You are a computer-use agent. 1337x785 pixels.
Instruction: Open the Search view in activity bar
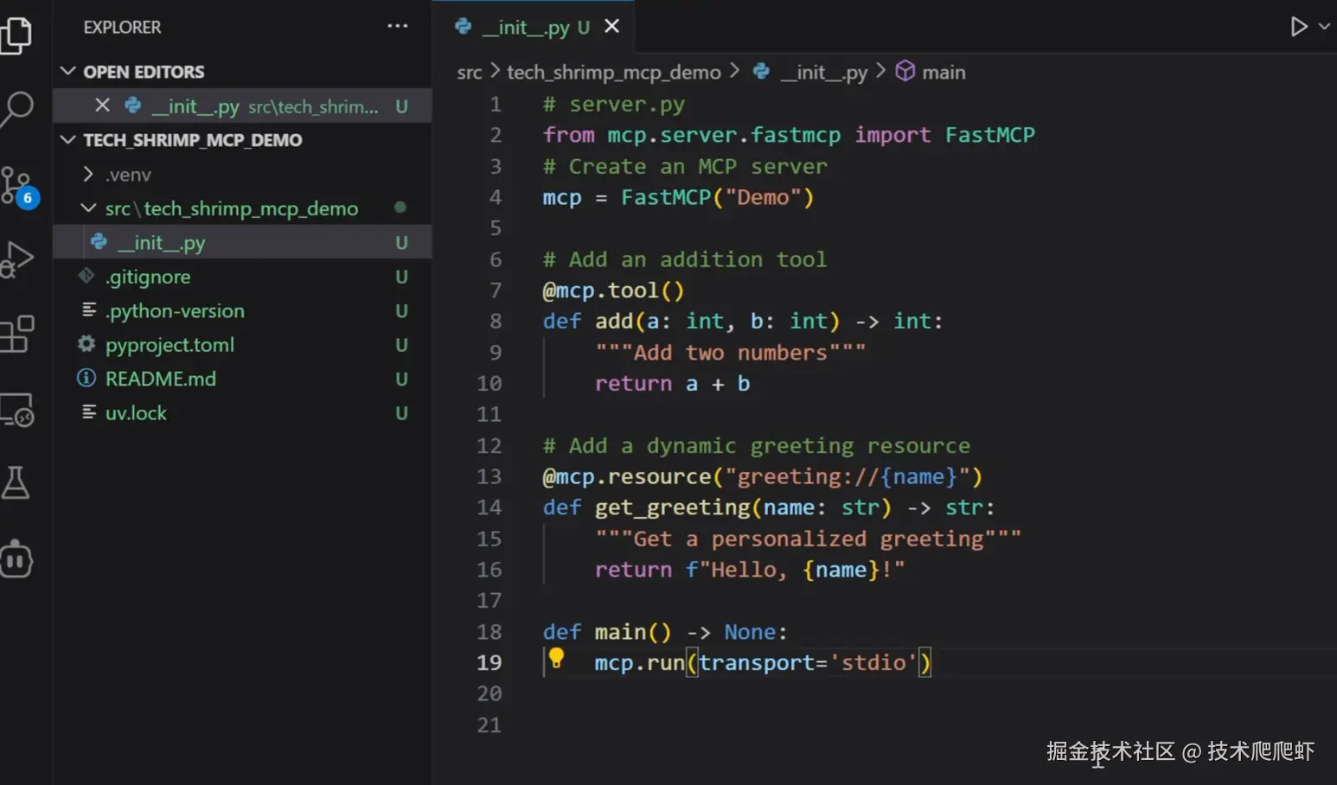coord(16,110)
